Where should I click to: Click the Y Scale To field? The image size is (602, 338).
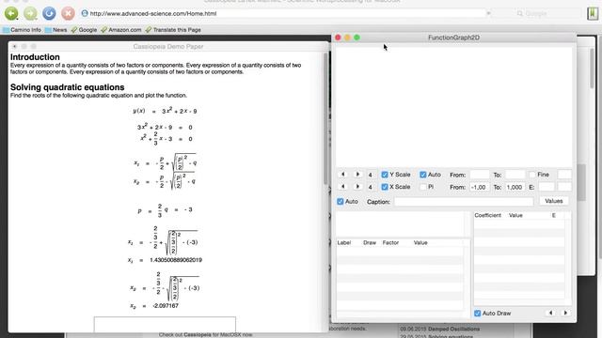point(515,175)
